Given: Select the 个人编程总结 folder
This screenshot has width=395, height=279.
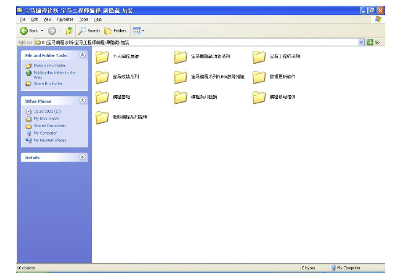Looking at the screenshot, I should 102,57.
